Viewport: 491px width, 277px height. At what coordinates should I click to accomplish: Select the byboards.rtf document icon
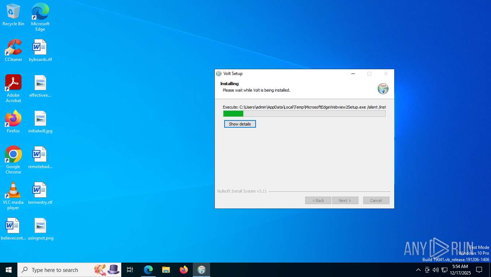click(40, 50)
